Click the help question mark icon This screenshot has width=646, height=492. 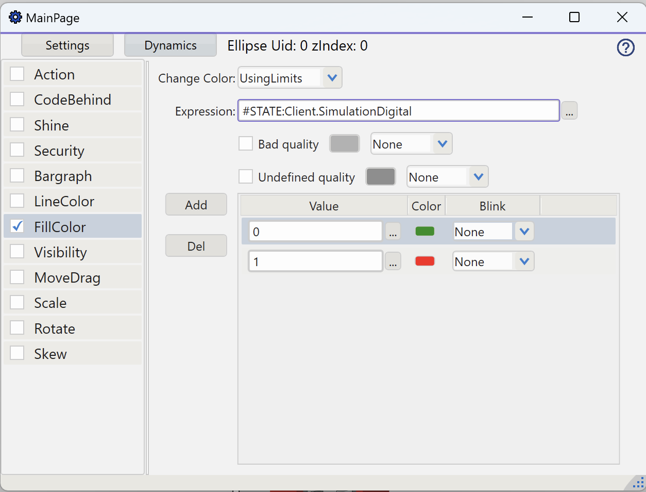click(x=625, y=48)
